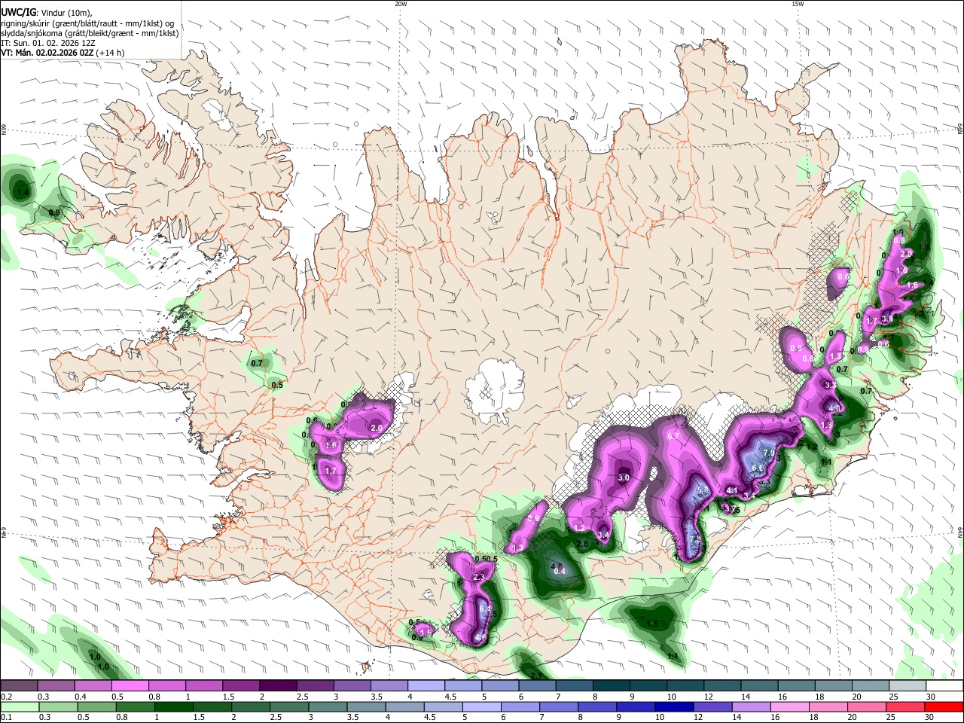Image resolution: width=964 pixels, height=723 pixels.
Task: Click the '0.1' label on the lower legend
Action: click(x=6, y=718)
